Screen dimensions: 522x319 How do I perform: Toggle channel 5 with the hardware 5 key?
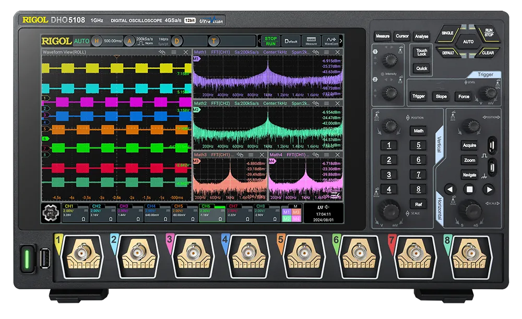[x=419, y=145]
